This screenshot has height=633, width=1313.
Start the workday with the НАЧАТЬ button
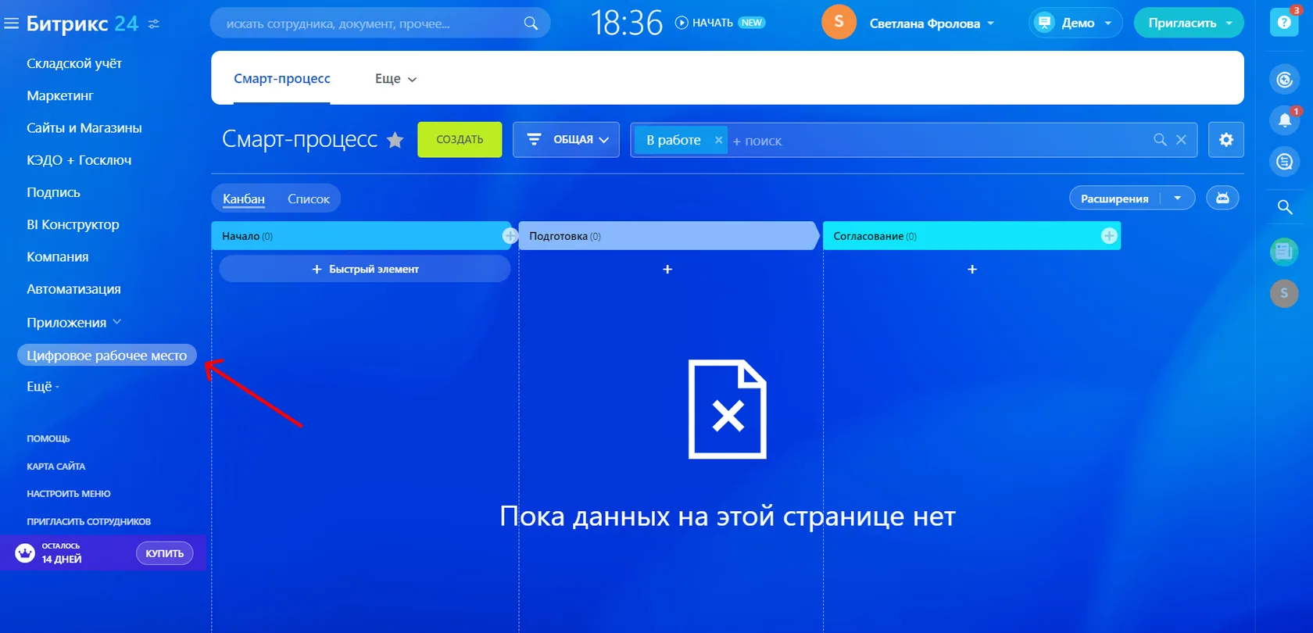pos(704,23)
